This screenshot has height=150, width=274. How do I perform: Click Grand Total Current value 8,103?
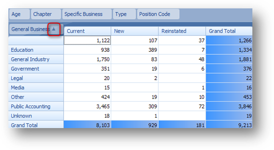click(87, 124)
